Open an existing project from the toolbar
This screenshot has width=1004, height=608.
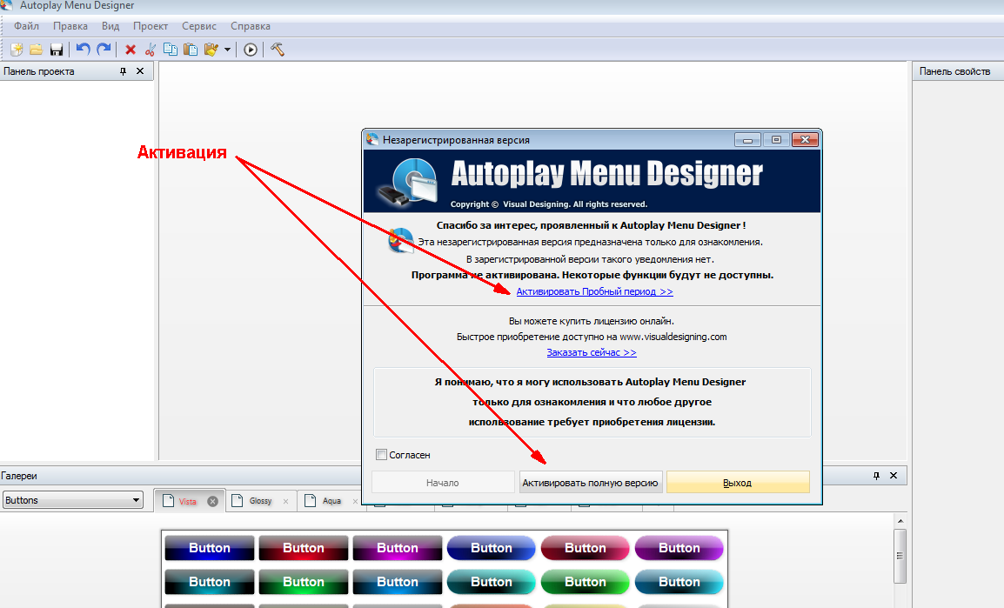(x=36, y=50)
